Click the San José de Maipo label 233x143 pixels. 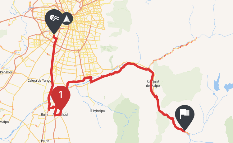point(153,84)
